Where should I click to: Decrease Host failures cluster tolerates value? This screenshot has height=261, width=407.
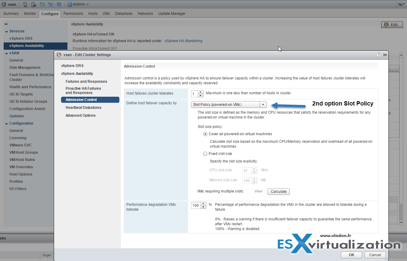point(200,95)
